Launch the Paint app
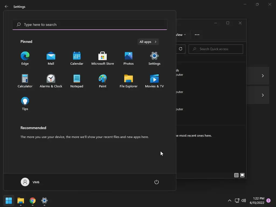 click(103, 81)
